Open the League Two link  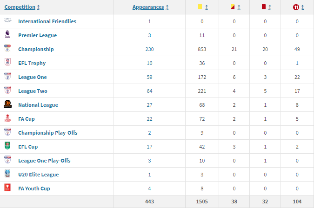point(33,91)
